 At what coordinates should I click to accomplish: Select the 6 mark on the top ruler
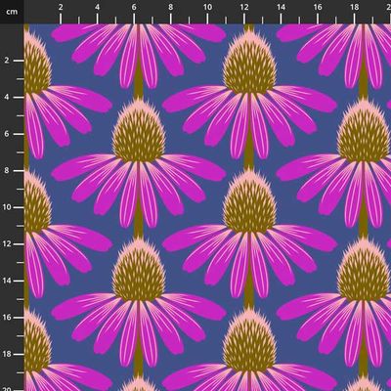(134, 8)
